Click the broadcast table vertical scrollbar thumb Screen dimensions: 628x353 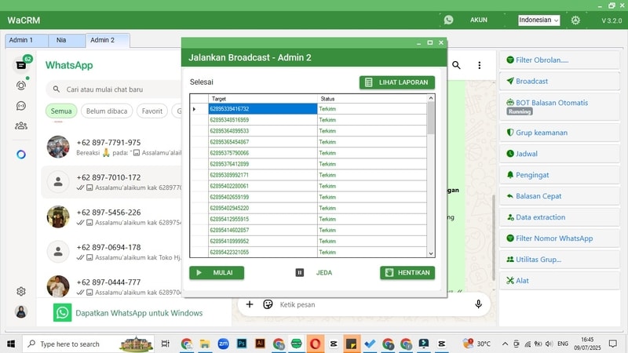pyautogui.click(x=431, y=118)
